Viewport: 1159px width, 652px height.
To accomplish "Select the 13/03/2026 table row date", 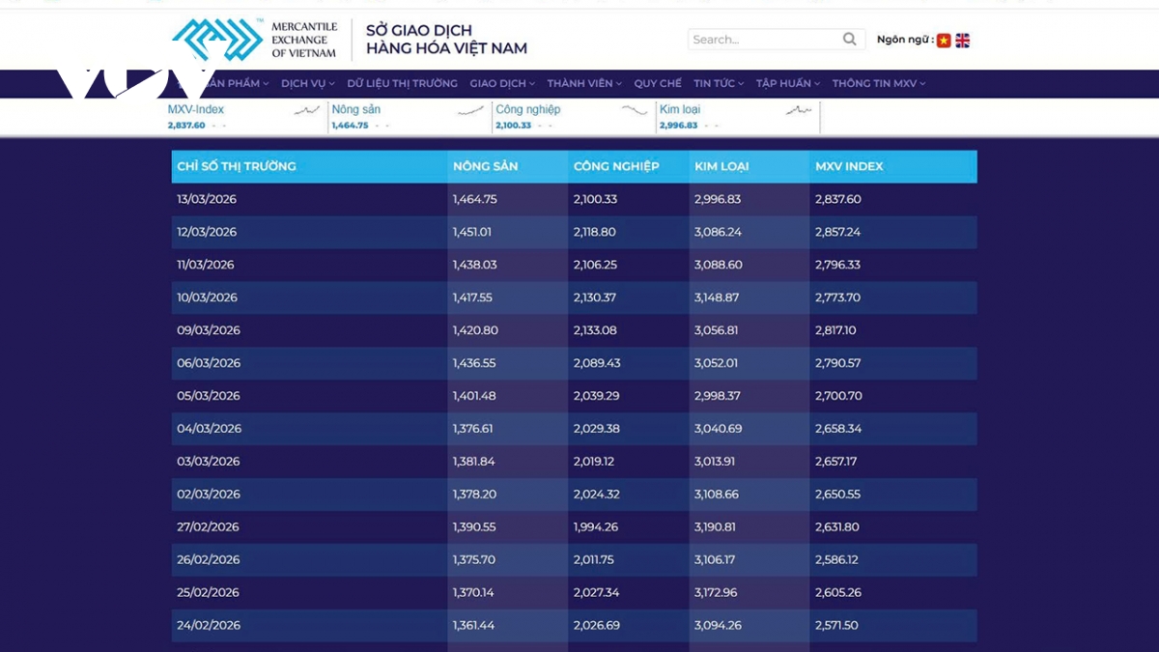I will coord(207,199).
